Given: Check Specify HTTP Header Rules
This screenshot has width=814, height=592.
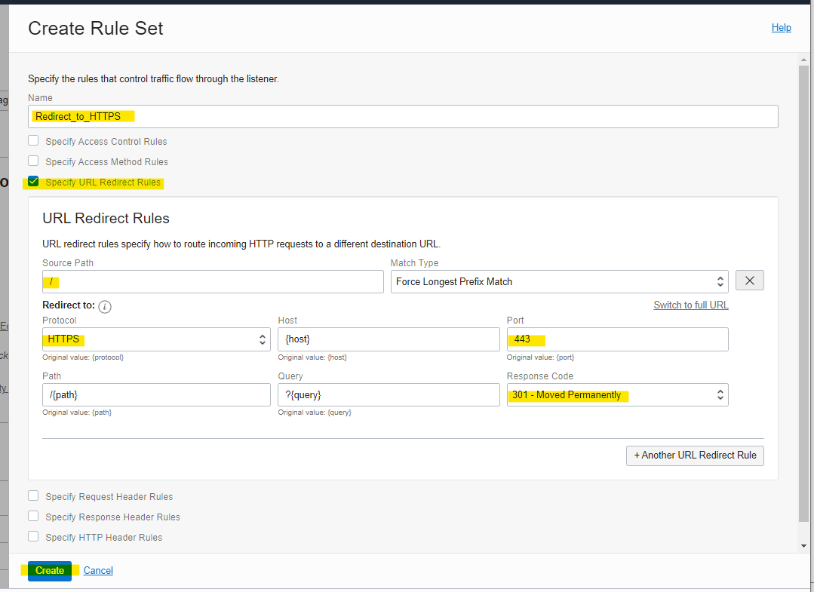Looking at the screenshot, I should [x=33, y=536].
